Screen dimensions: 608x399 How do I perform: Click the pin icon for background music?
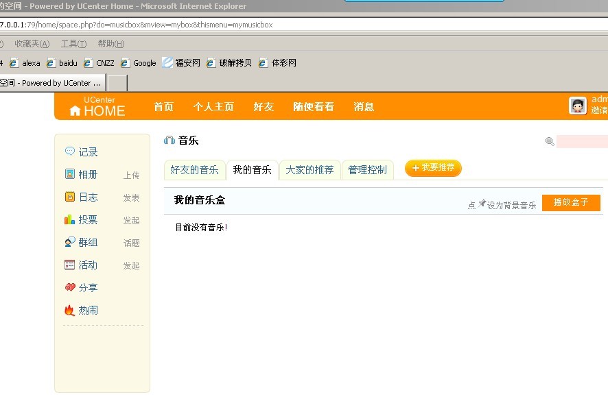click(x=482, y=204)
